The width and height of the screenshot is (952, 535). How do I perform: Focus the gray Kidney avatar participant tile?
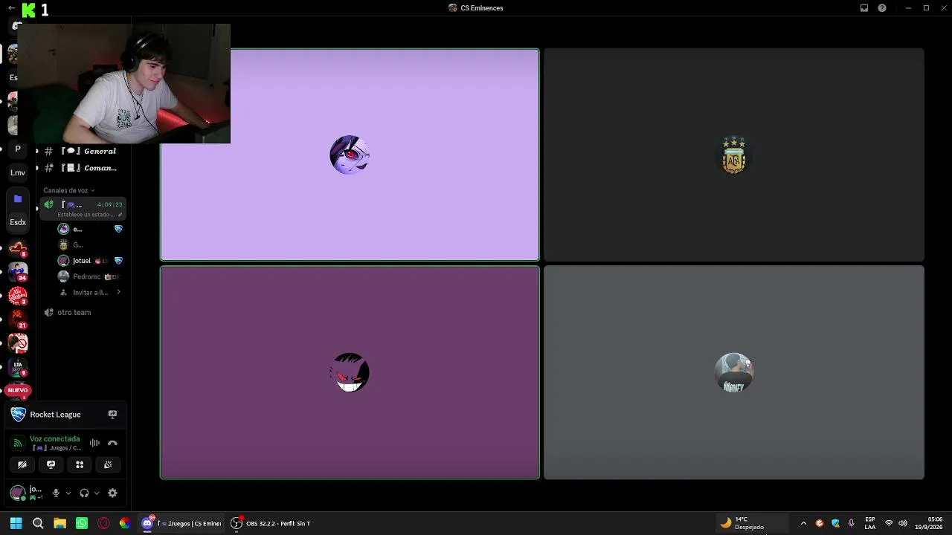point(734,372)
